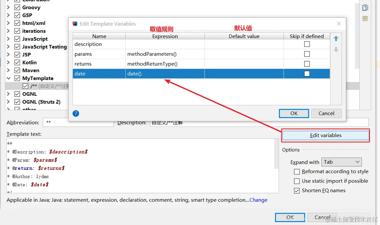Disable Shorten FQ names option

pyautogui.click(x=297, y=191)
